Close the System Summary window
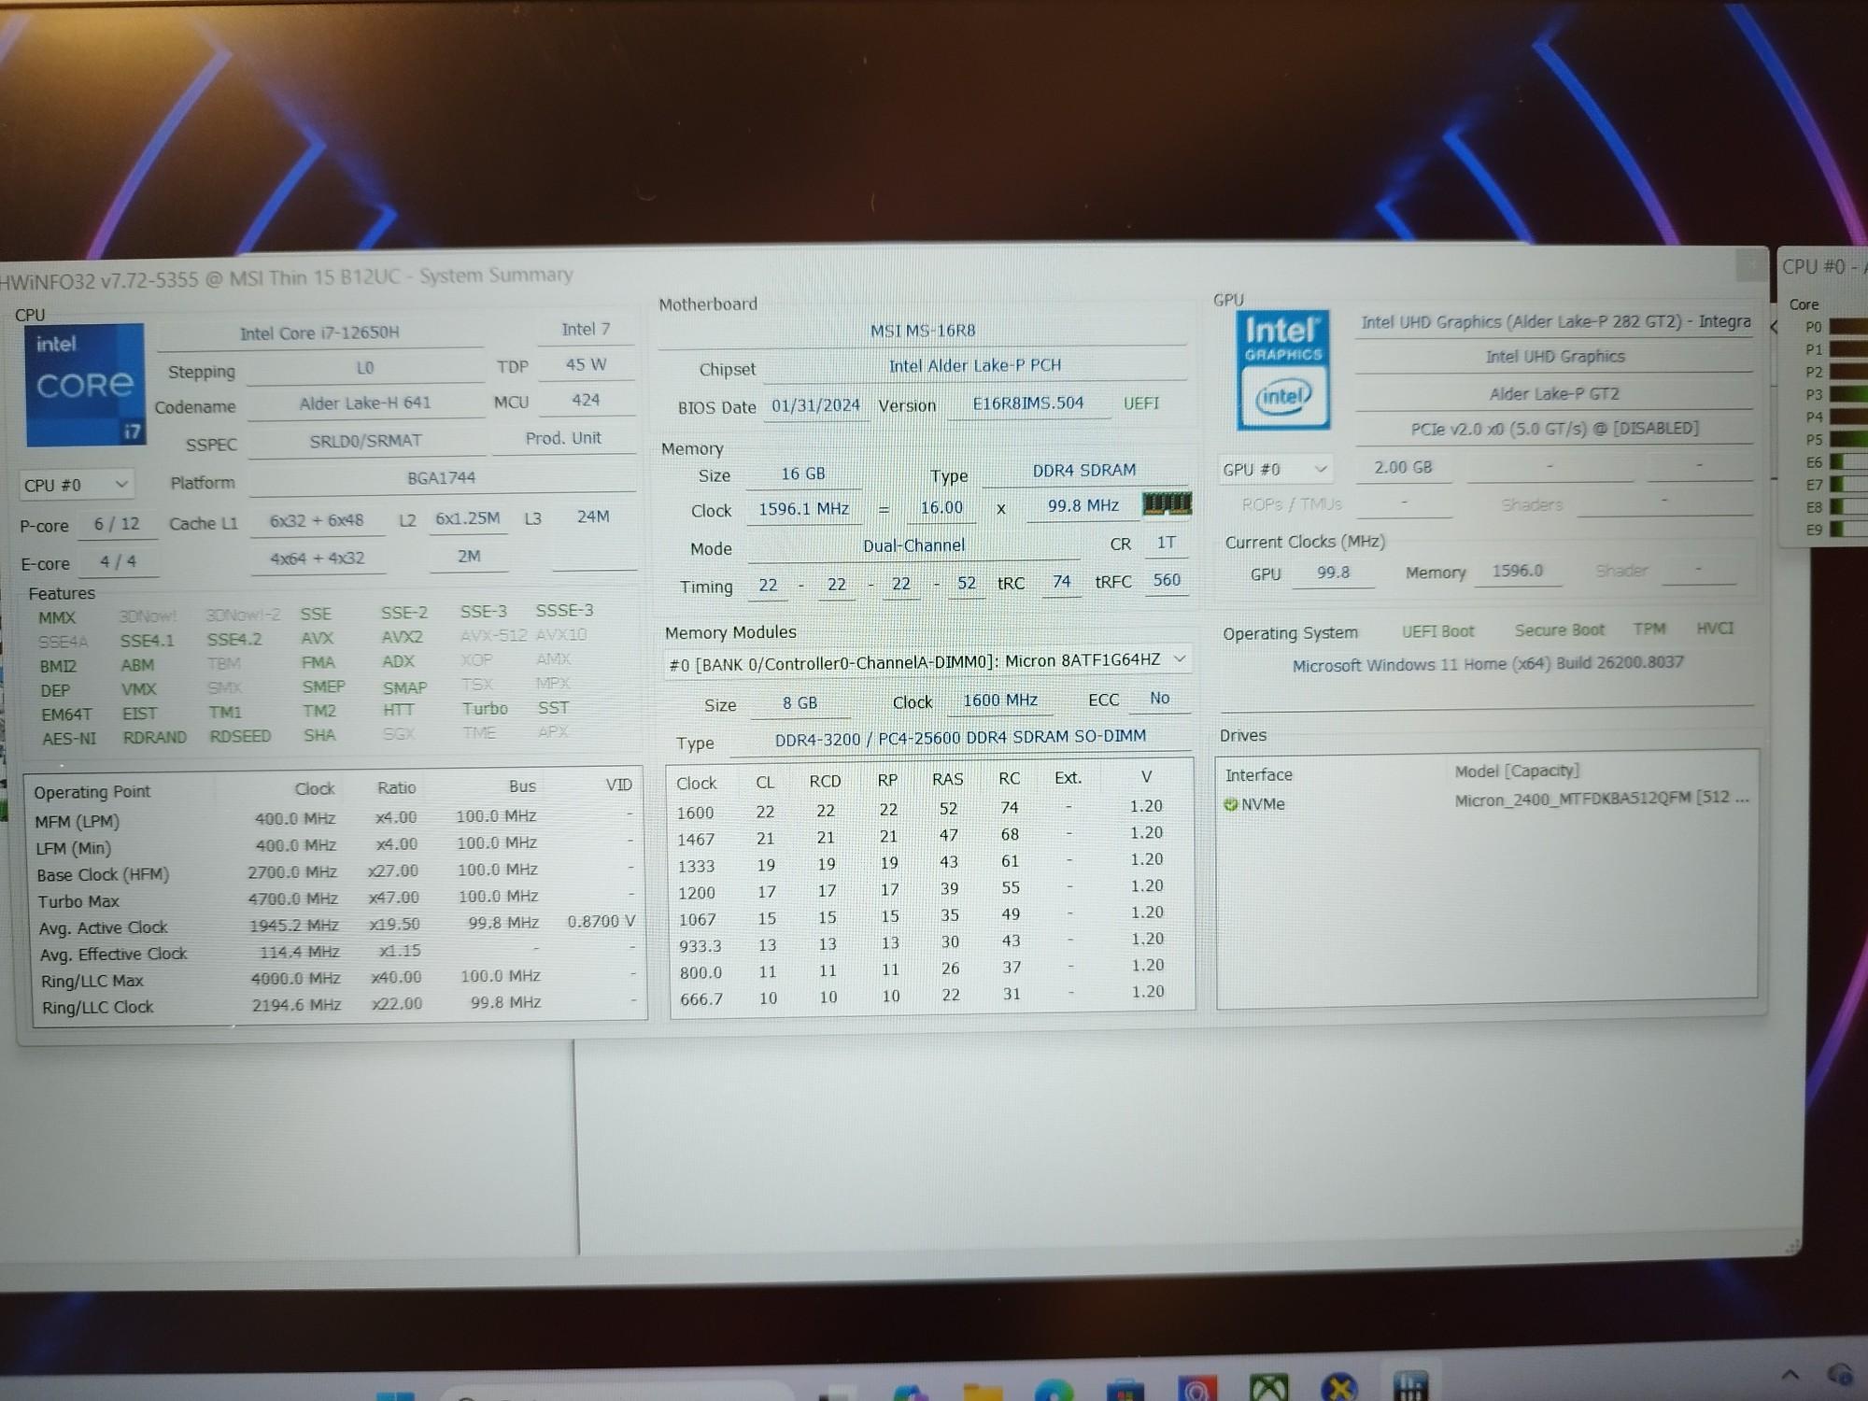 coord(1751,265)
